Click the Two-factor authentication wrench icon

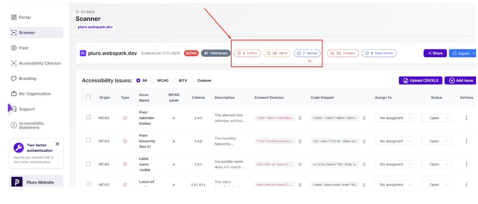coord(18,148)
